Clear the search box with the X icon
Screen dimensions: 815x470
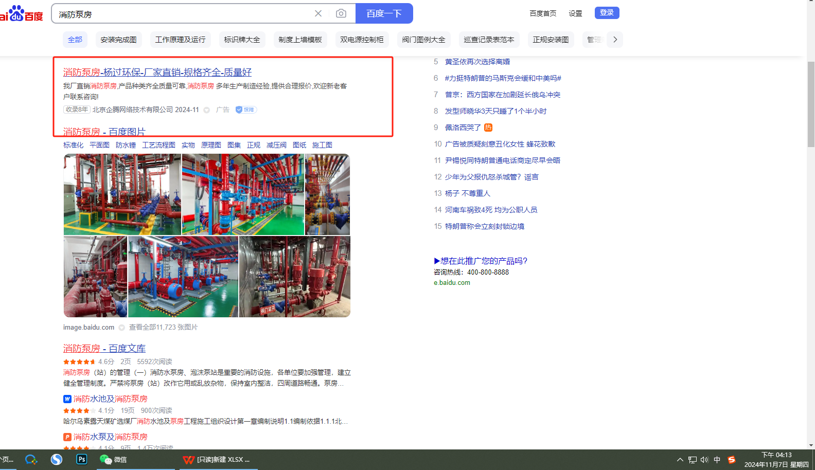[x=318, y=13]
